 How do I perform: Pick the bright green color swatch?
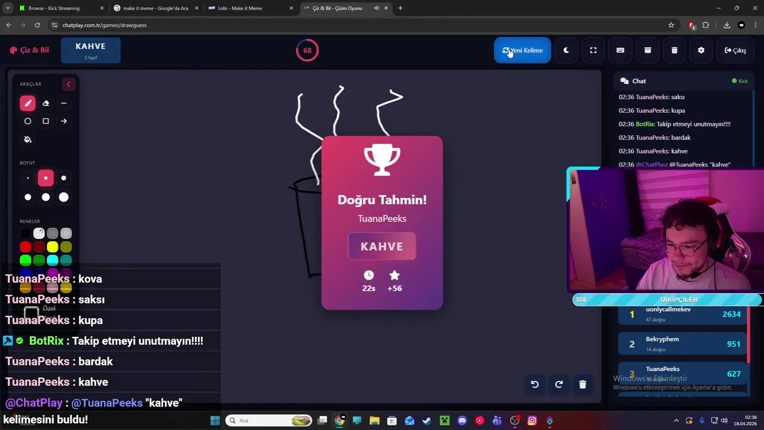coord(25,260)
